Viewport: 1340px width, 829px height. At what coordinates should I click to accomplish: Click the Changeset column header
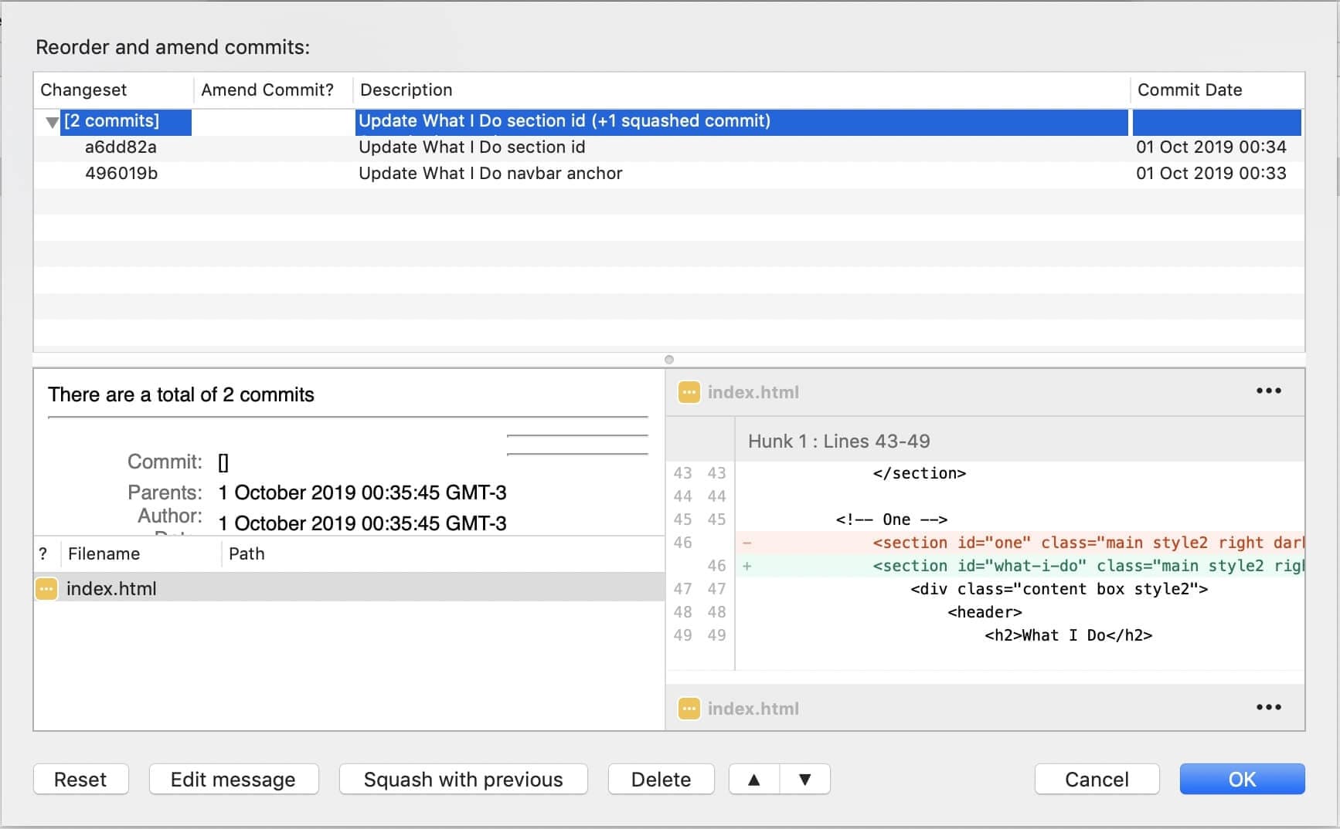click(113, 90)
